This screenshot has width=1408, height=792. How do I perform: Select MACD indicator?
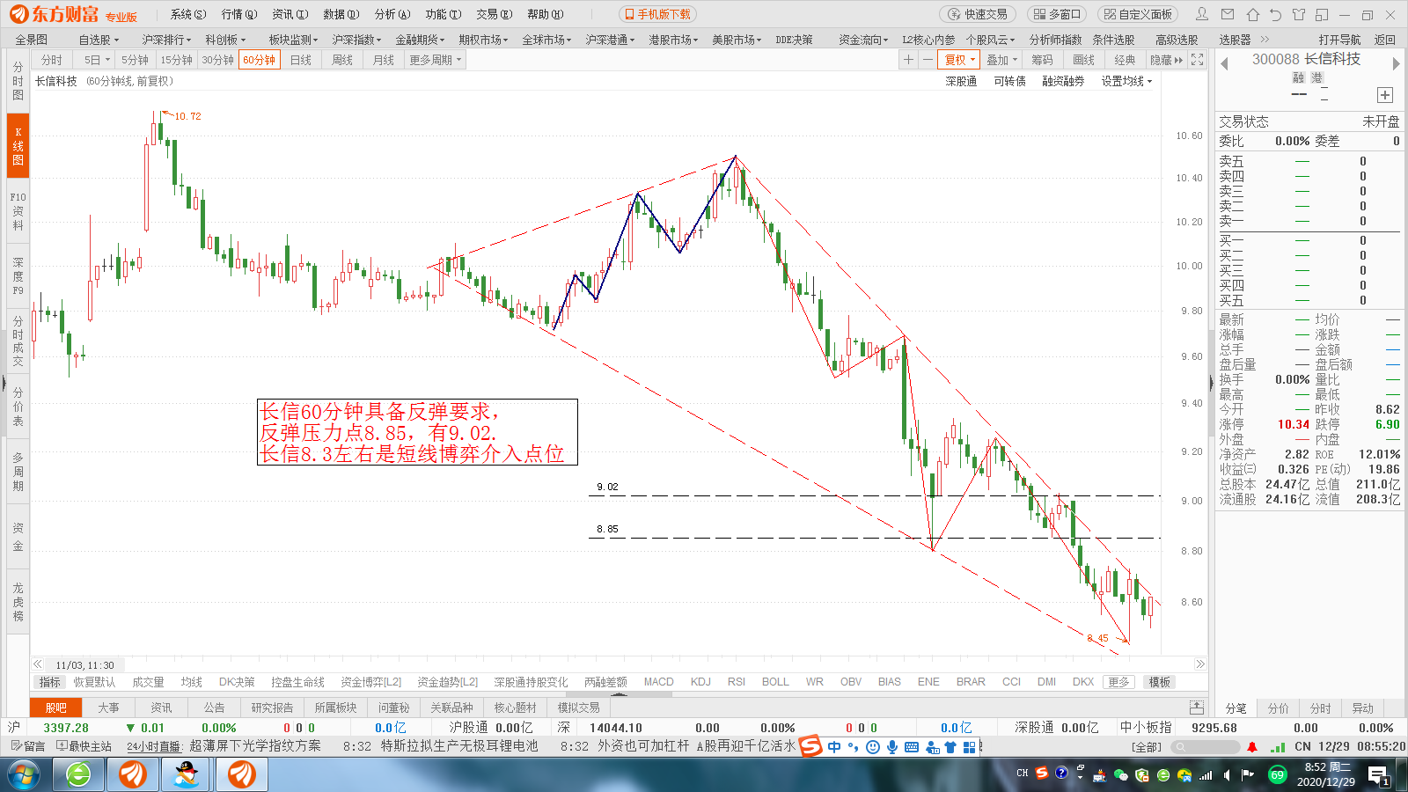[x=658, y=682]
